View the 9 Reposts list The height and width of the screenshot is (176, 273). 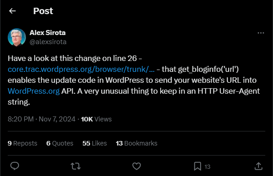22,143
